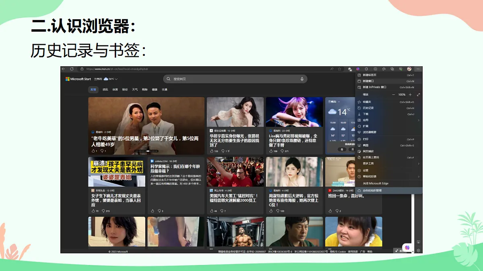This screenshot has width=483, height=271.
Task: Click the 使用条款 footer link
Action: tap(353, 251)
